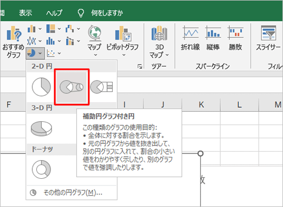The image size is (283, 207).
Task: Open the waterfall or stock chart icon
Action: (70, 29)
